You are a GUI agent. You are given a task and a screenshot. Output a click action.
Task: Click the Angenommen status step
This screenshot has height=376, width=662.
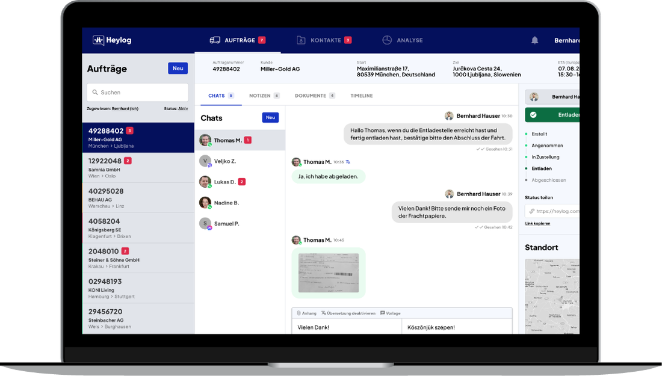click(546, 145)
